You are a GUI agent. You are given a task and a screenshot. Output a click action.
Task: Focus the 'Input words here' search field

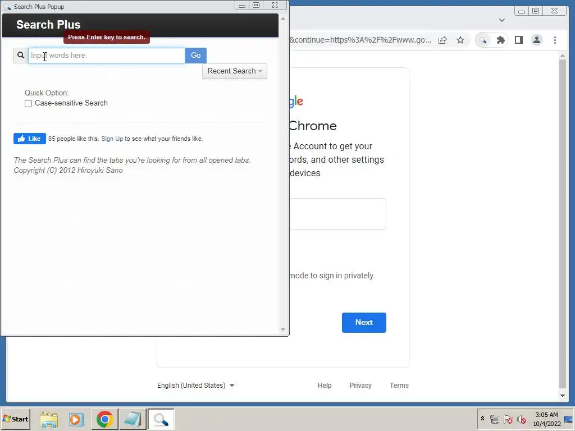coord(107,56)
